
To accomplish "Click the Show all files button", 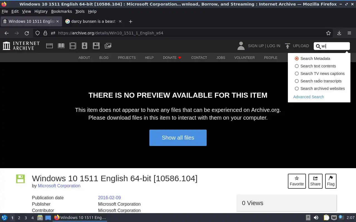I will [x=178, y=138].
